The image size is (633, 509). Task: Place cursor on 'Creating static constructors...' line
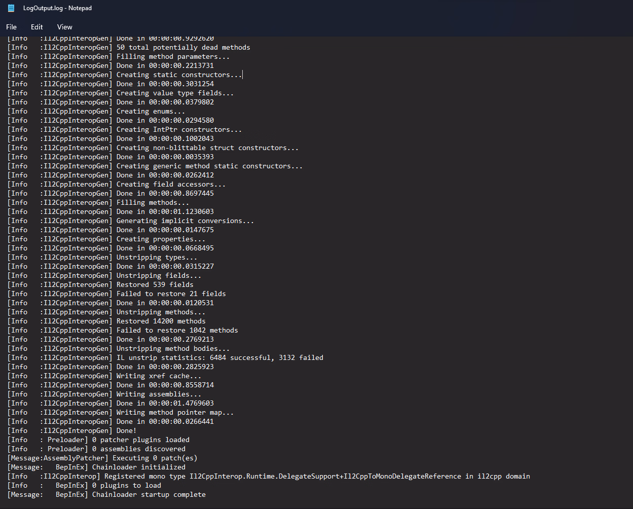click(x=125, y=75)
